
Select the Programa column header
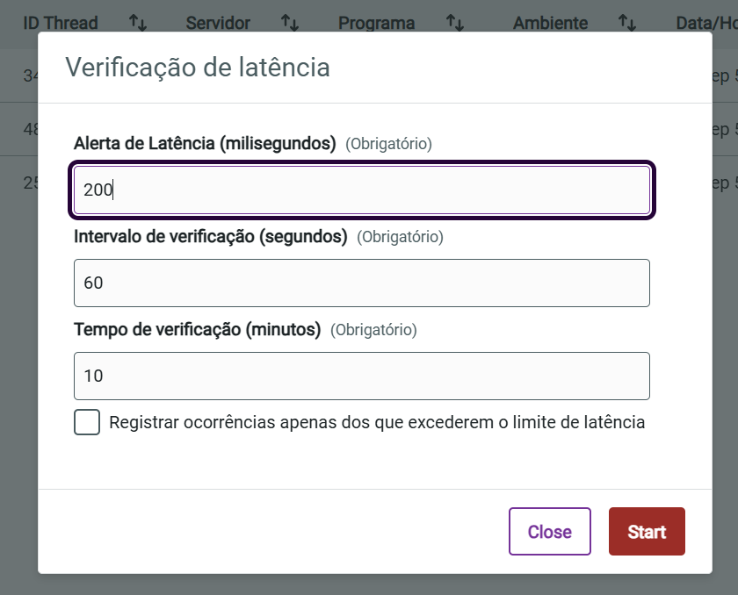point(376,23)
